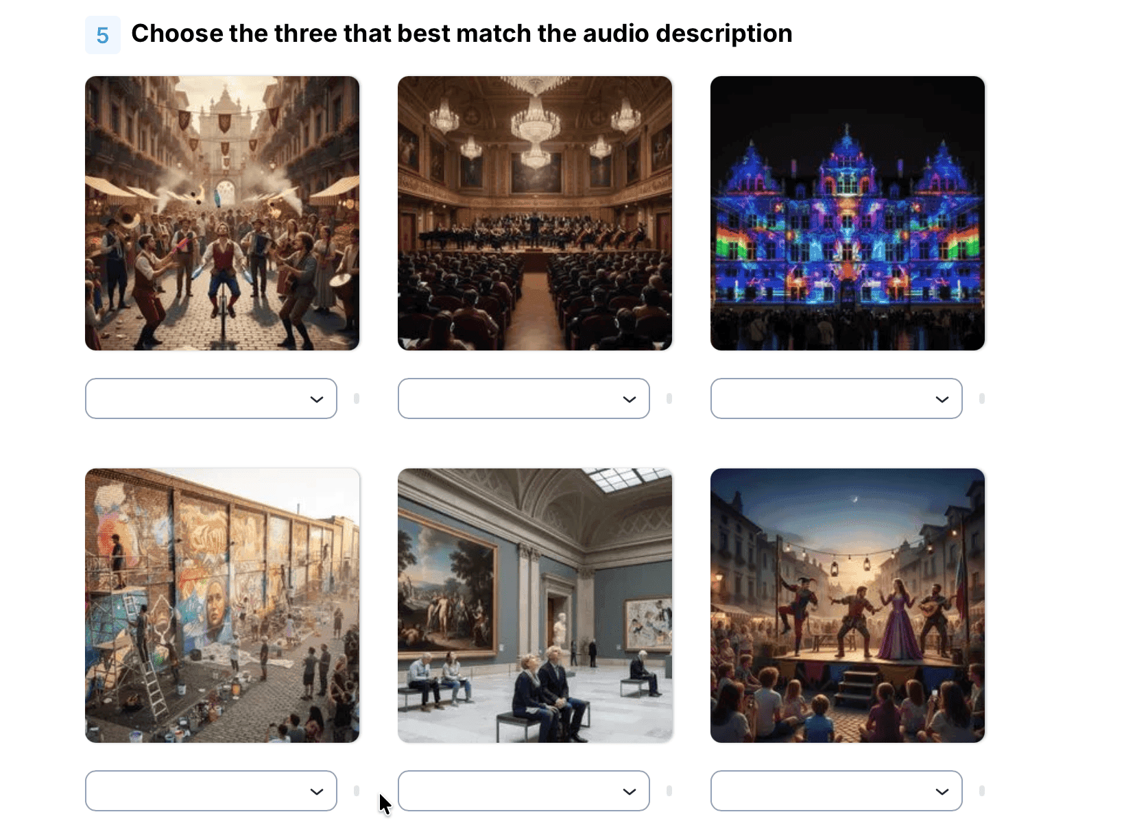
Task: Open dropdown under the street jugglers image
Action: (x=211, y=398)
